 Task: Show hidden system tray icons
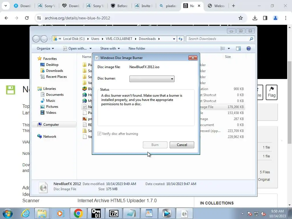242,214
